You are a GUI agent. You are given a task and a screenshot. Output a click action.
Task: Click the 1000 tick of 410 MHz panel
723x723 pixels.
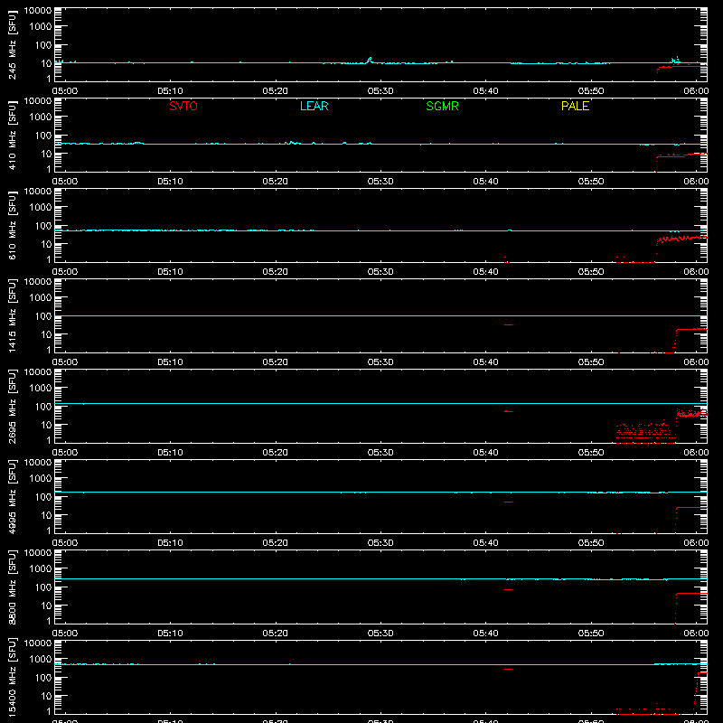point(41,117)
